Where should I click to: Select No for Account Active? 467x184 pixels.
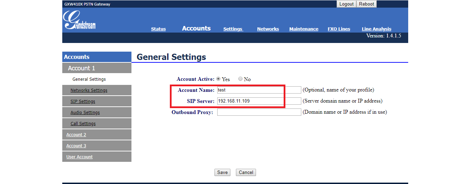(x=240, y=79)
